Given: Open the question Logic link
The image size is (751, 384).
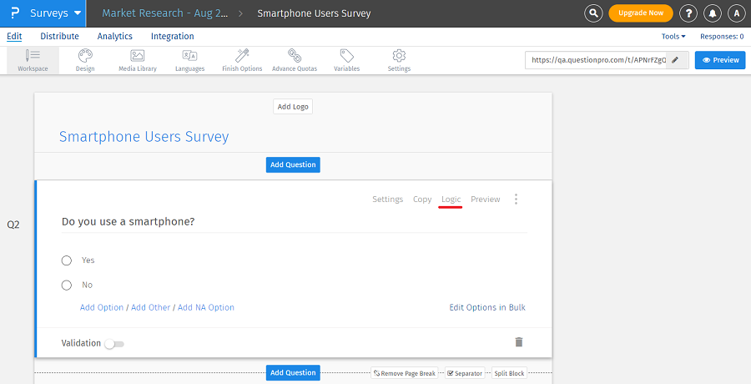Looking at the screenshot, I should pyautogui.click(x=451, y=200).
